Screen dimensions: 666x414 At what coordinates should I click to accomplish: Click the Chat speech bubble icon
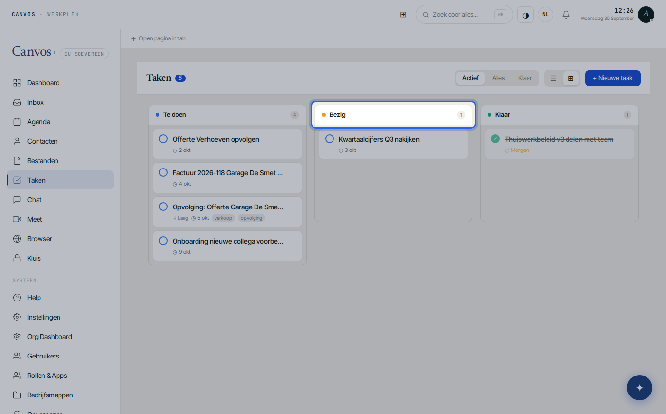17,200
